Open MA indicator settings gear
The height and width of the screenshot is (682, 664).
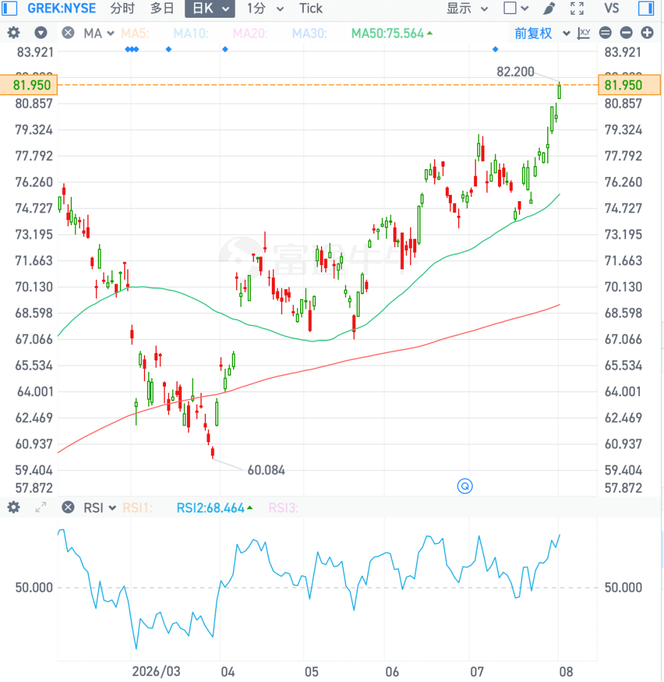pyautogui.click(x=14, y=33)
